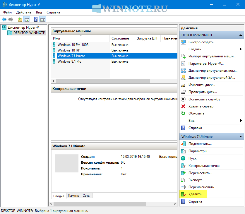Click the VM Параметры settings icon
This screenshot has height=214, width=245.
click(183, 151)
